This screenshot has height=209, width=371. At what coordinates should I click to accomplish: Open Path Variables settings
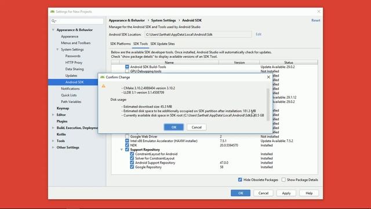click(x=71, y=102)
